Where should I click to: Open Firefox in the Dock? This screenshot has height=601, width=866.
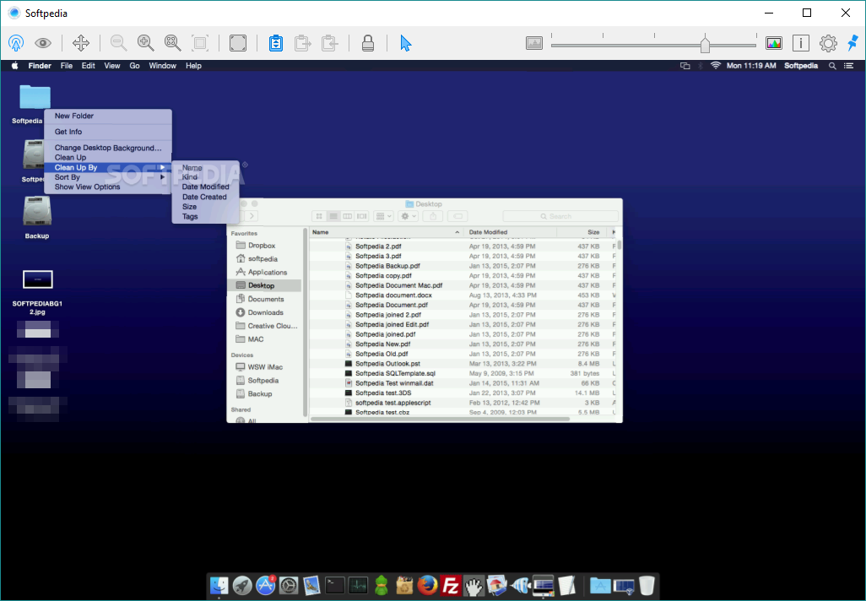427,585
